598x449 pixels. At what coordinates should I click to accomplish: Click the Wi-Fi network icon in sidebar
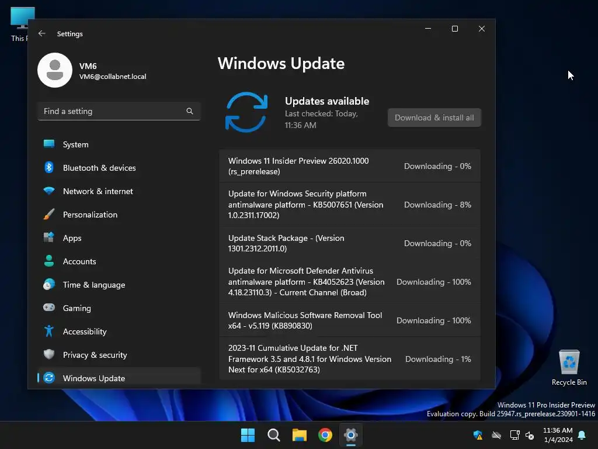[x=49, y=191]
